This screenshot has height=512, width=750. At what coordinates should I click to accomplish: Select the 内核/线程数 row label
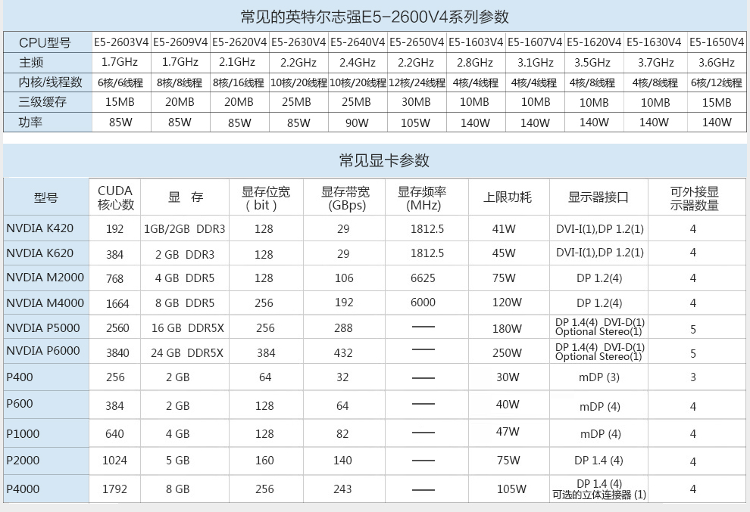(x=51, y=82)
